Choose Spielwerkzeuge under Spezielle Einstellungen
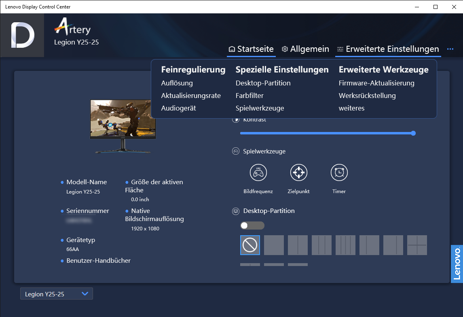Image resolution: width=463 pixels, height=317 pixels. 260,108
